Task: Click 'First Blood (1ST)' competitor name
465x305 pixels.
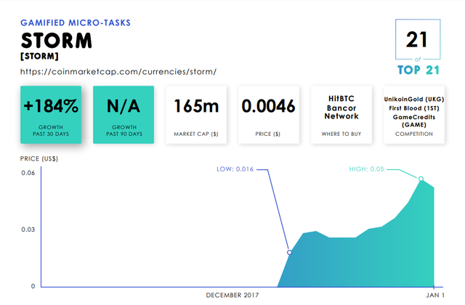Action: 414,108
